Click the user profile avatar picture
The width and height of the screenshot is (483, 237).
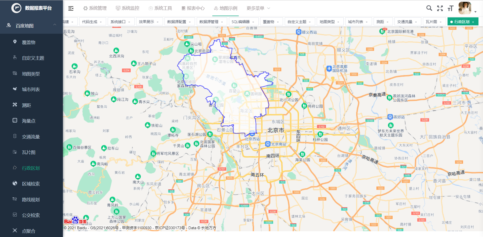[465, 8]
